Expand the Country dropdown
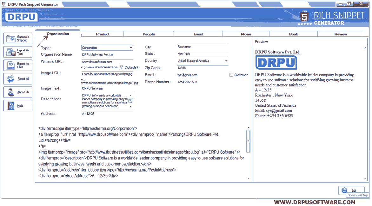Screen dimensions: 372x206 226,61
